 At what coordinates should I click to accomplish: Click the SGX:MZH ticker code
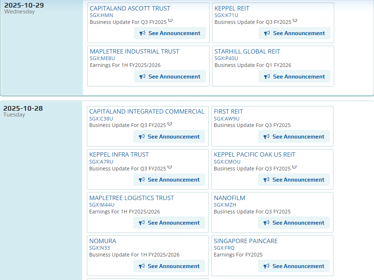225,205
